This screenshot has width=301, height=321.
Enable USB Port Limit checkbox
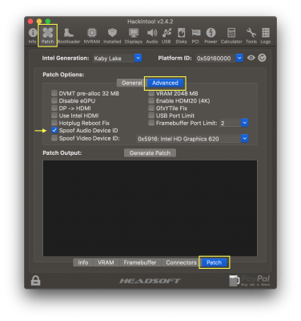coord(151,116)
